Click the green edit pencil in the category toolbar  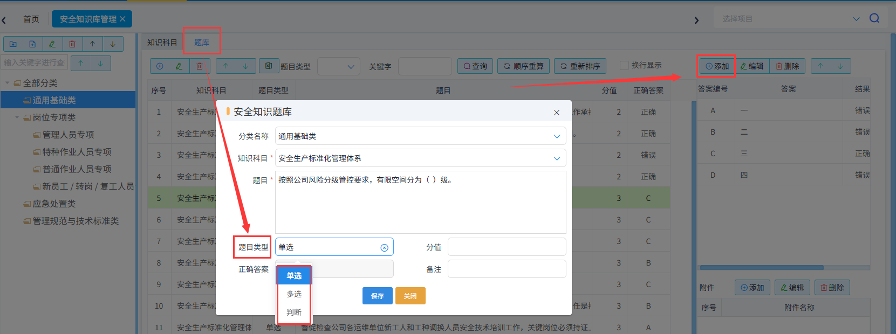click(52, 44)
